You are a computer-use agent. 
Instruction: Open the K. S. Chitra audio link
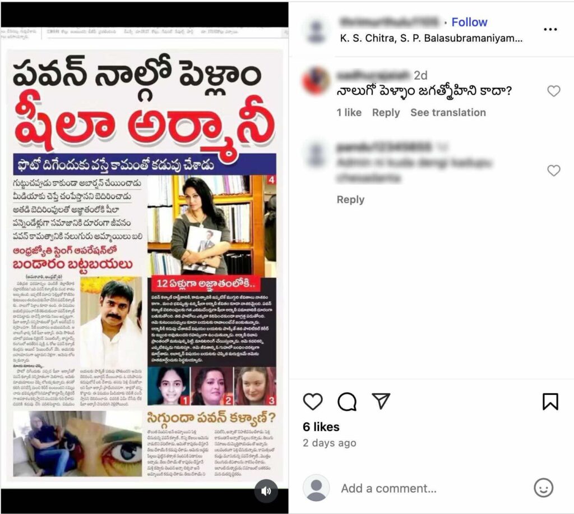(x=431, y=38)
